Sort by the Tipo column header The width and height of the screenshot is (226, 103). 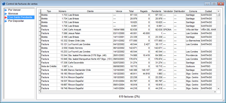coord(49,11)
